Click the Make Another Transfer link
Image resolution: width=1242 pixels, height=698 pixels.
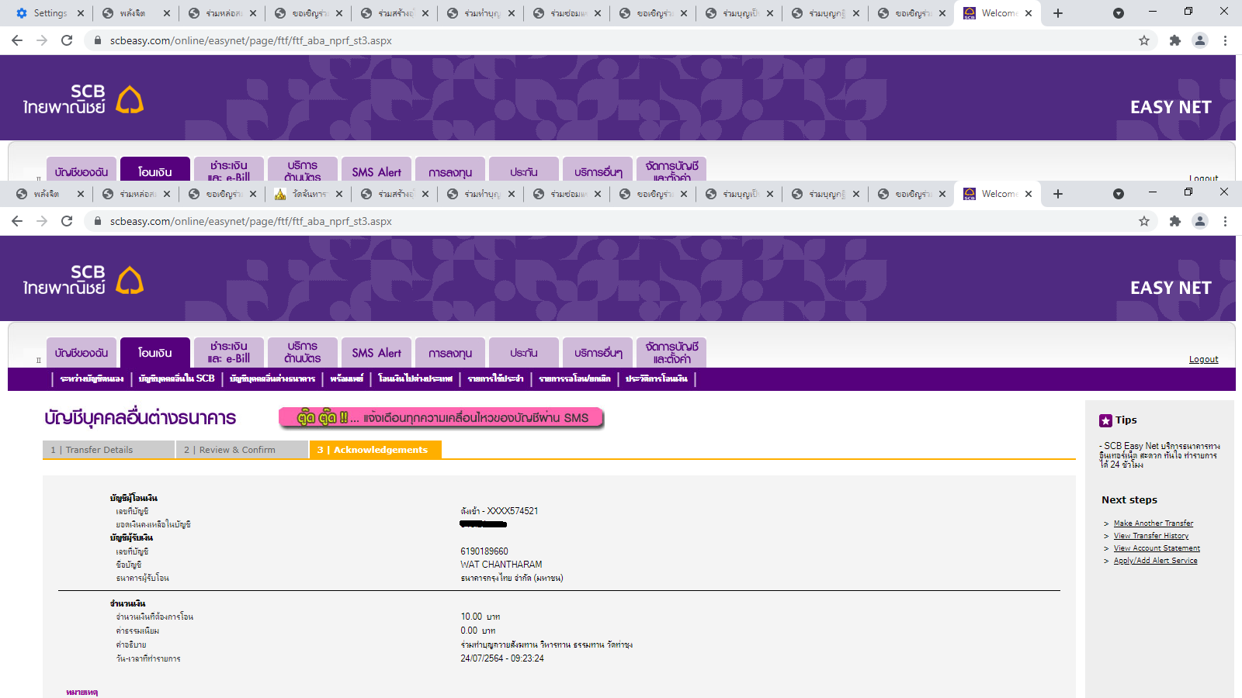point(1154,523)
